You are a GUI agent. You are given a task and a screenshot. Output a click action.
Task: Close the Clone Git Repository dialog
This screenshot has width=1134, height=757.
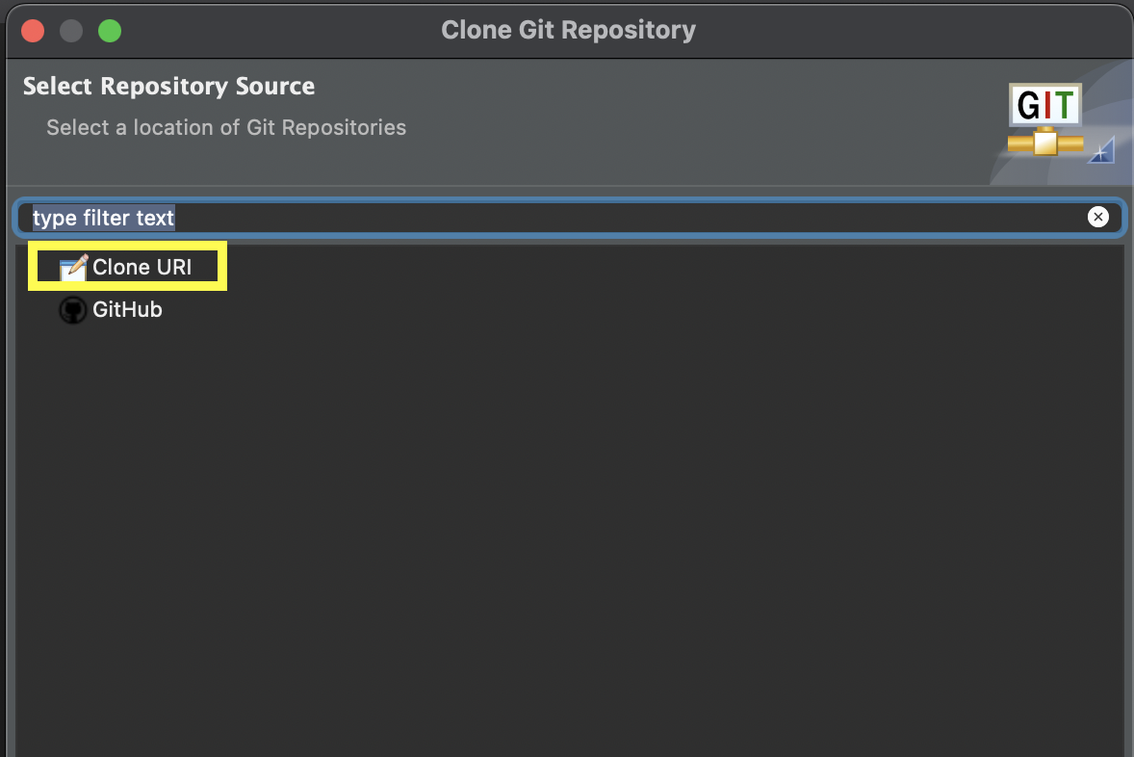pyautogui.click(x=34, y=31)
